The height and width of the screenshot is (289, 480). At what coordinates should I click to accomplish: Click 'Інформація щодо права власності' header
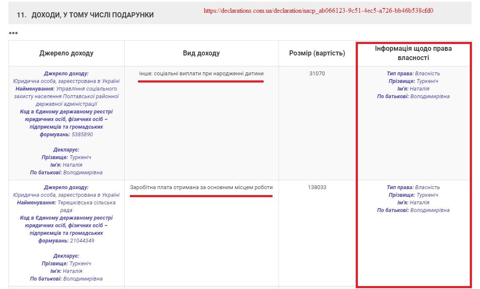(413, 53)
